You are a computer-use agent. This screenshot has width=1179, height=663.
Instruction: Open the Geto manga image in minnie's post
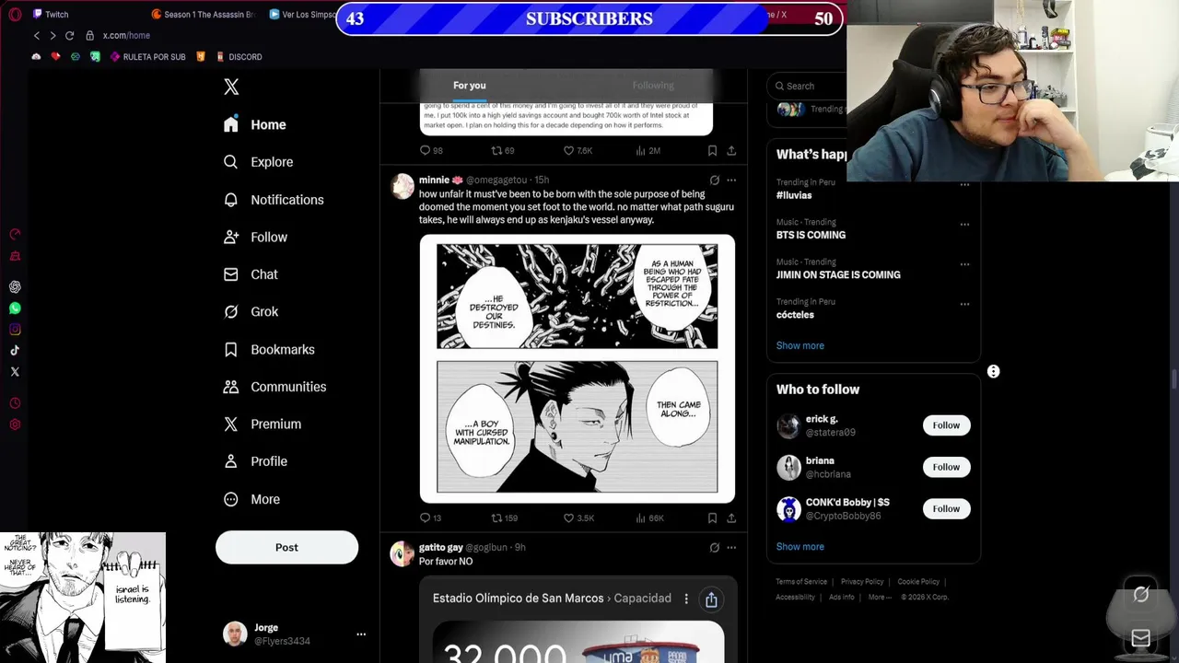[578, 368]
